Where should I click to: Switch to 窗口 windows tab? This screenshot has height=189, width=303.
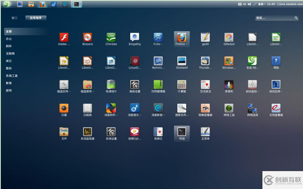14,18
